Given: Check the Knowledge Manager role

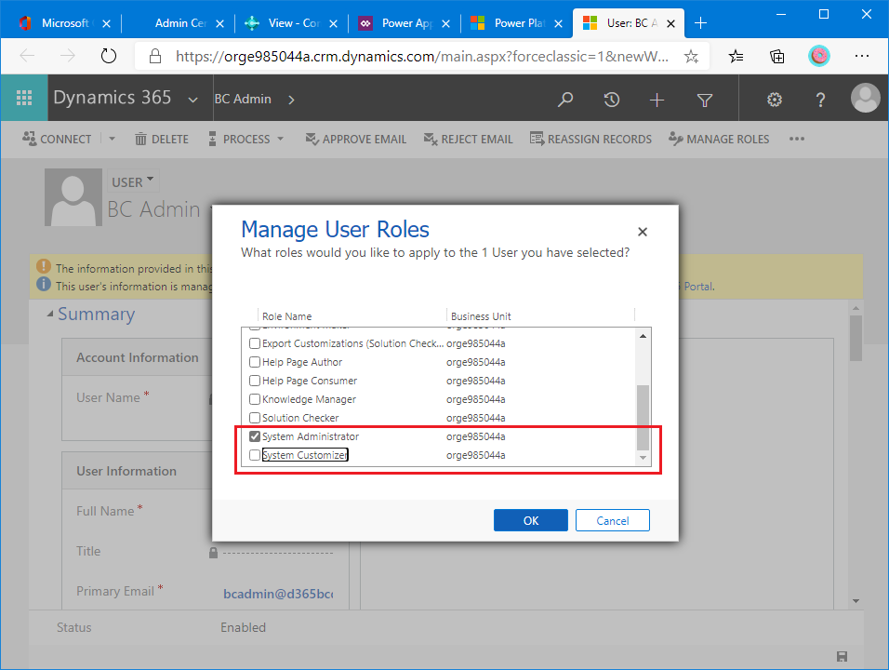Looking at the screenshot, I should [255, 399].
